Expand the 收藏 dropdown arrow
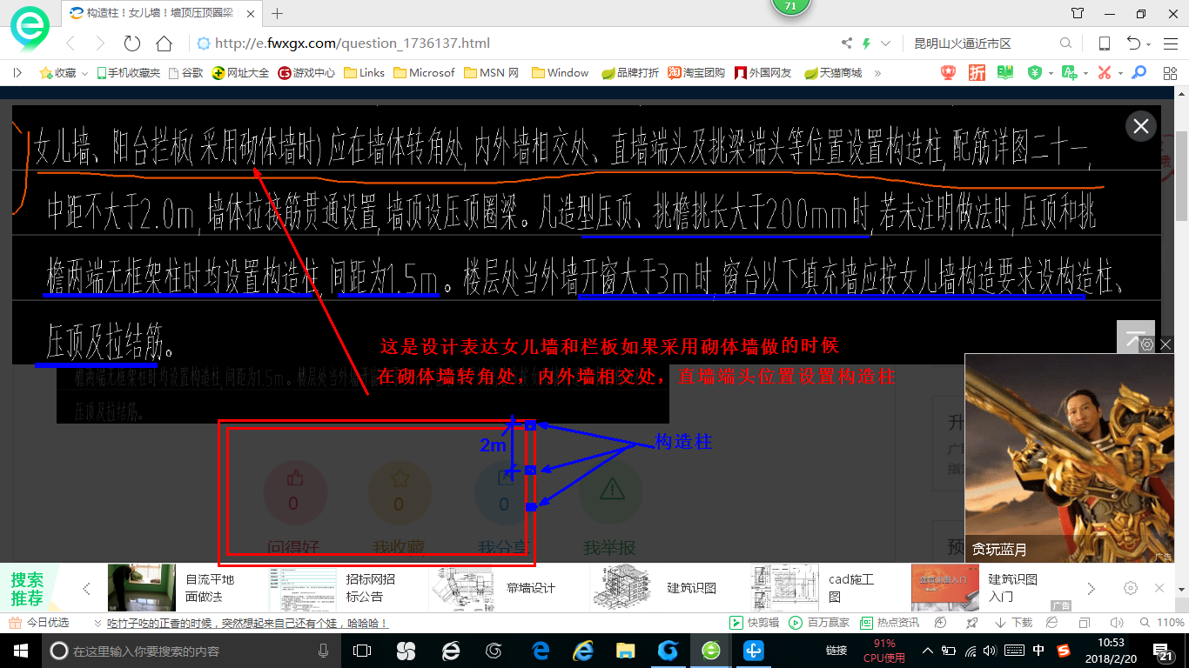Image resolution: width=1189 pixels, height=668 pixels. (x=84, y=74)
